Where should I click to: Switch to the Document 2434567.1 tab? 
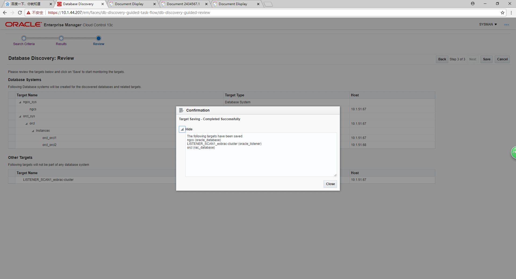click(x=183, y=4)
